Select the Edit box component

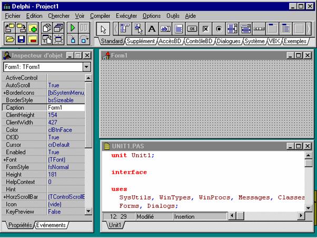coord(165,29)
